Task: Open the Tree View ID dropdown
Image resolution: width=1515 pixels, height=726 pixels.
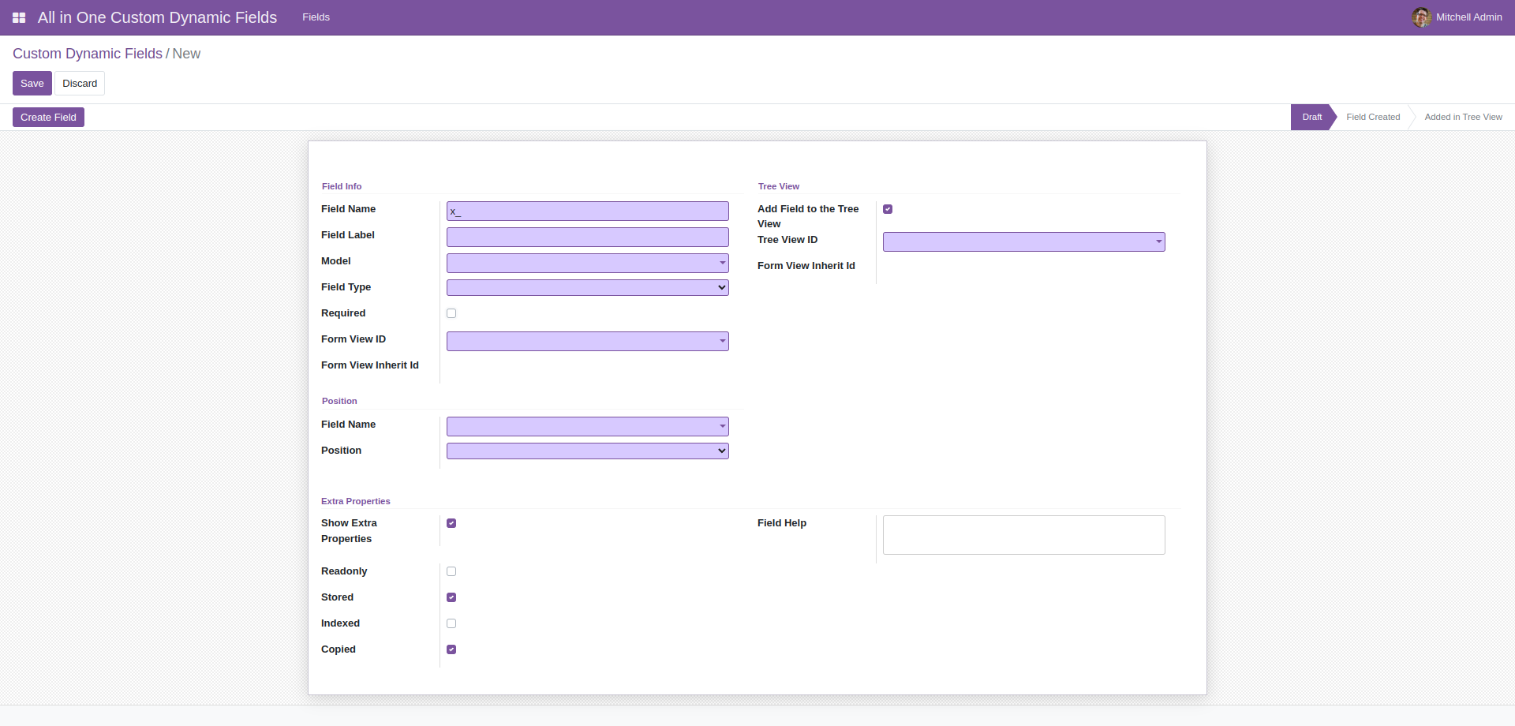Action: coord(1023,242)
